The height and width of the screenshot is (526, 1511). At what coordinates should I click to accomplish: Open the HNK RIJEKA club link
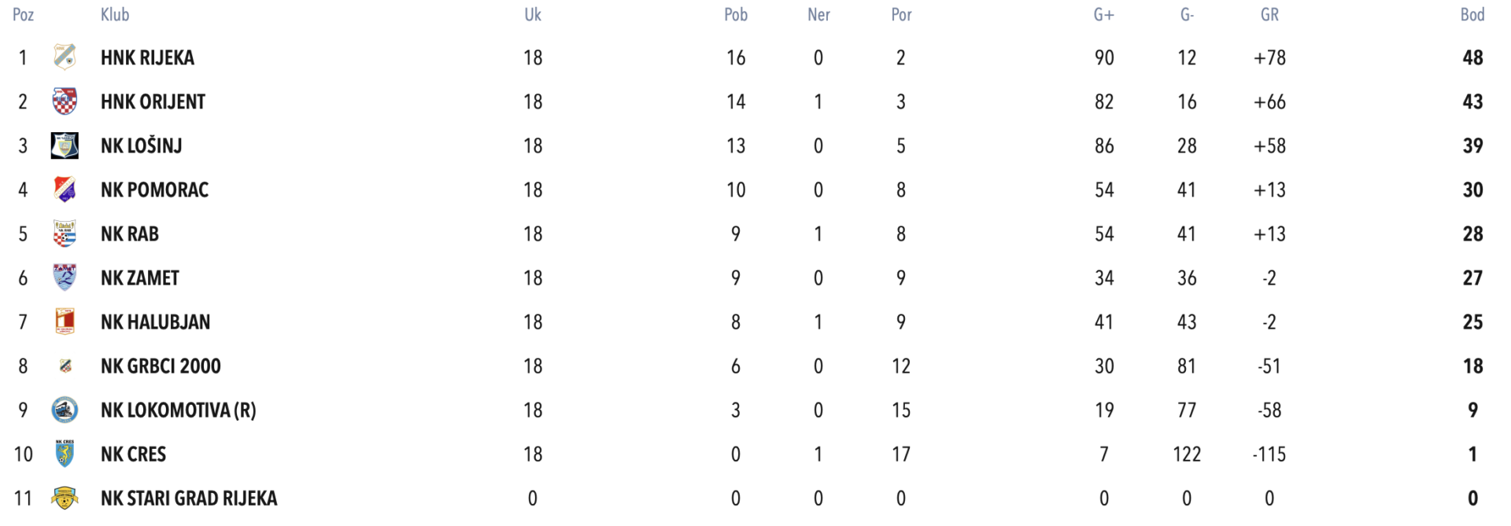pos(147,57)
